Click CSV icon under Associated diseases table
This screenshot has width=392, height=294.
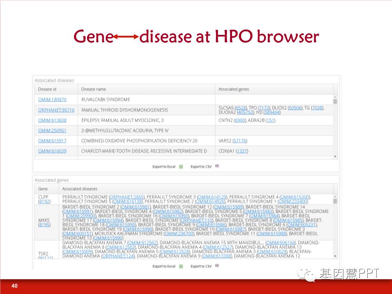(x=217, y=166)
